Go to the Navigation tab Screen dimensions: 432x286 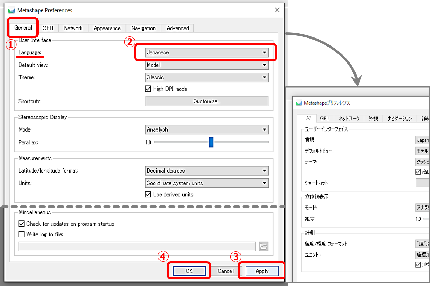(x=144, y=28)
